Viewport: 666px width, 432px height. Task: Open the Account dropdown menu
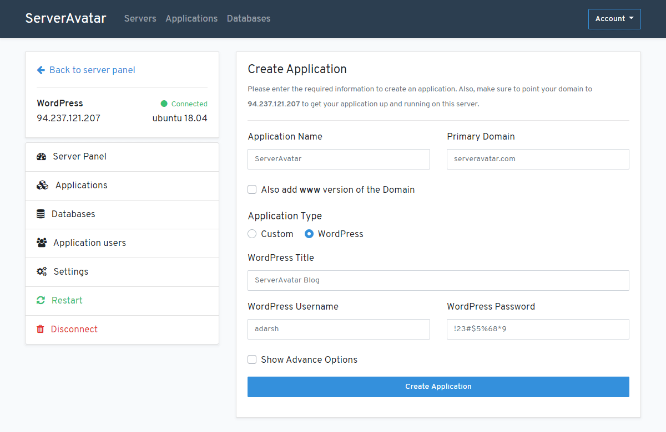coord(614,19)
